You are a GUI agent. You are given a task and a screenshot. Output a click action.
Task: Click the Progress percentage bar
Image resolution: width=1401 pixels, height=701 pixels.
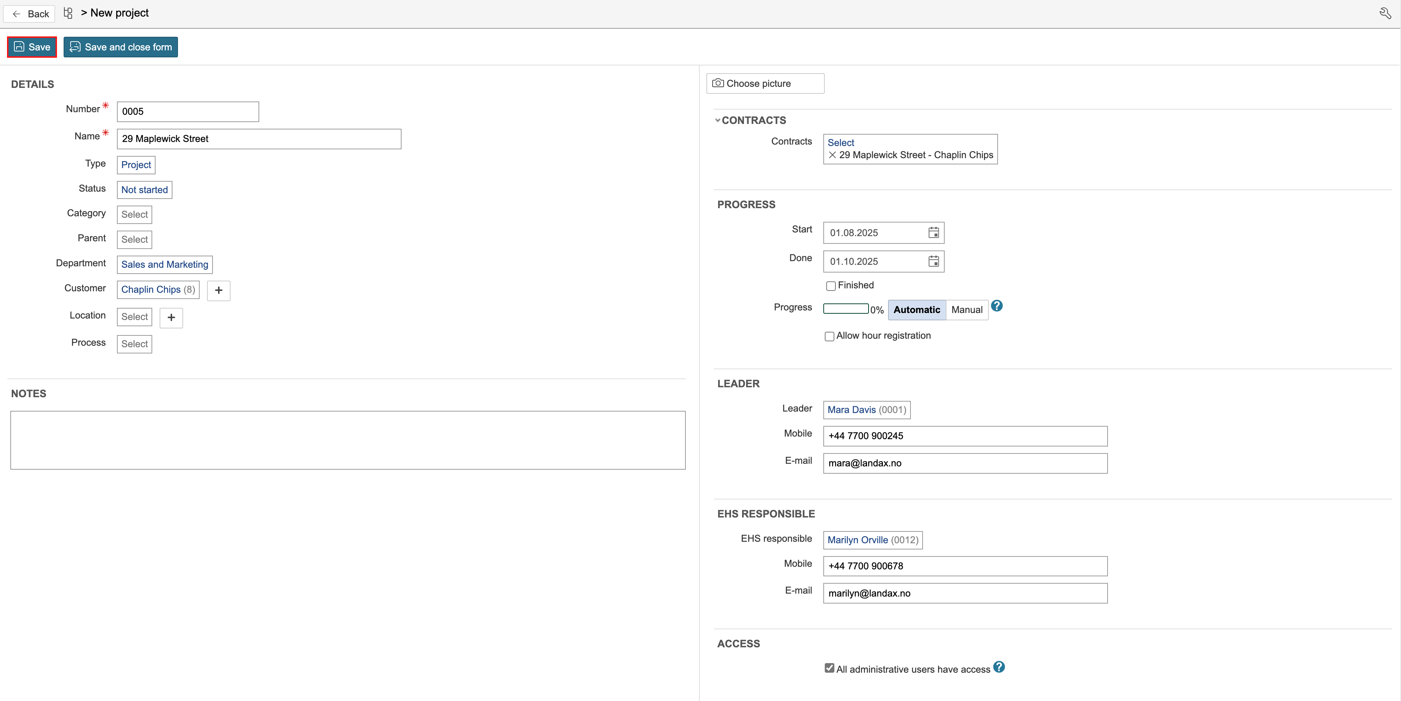coord(846,309)
